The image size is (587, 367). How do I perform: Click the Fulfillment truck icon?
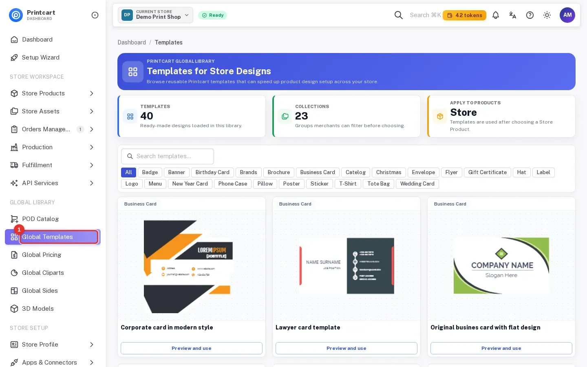[x=14, y=165]
